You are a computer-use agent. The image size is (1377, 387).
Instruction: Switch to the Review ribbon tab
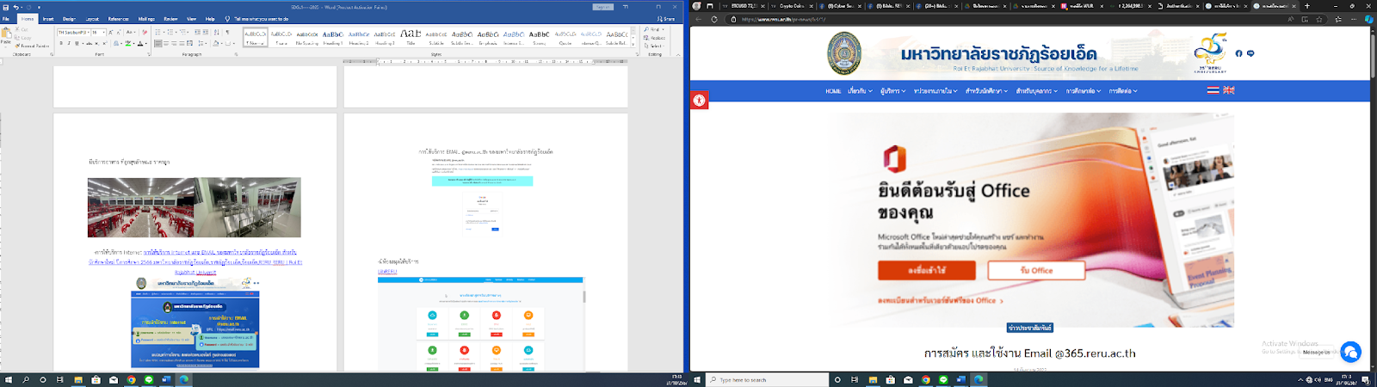(x=170, y=18)
